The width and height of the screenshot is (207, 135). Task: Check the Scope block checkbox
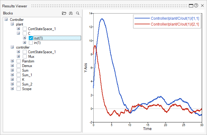point(18,89)
